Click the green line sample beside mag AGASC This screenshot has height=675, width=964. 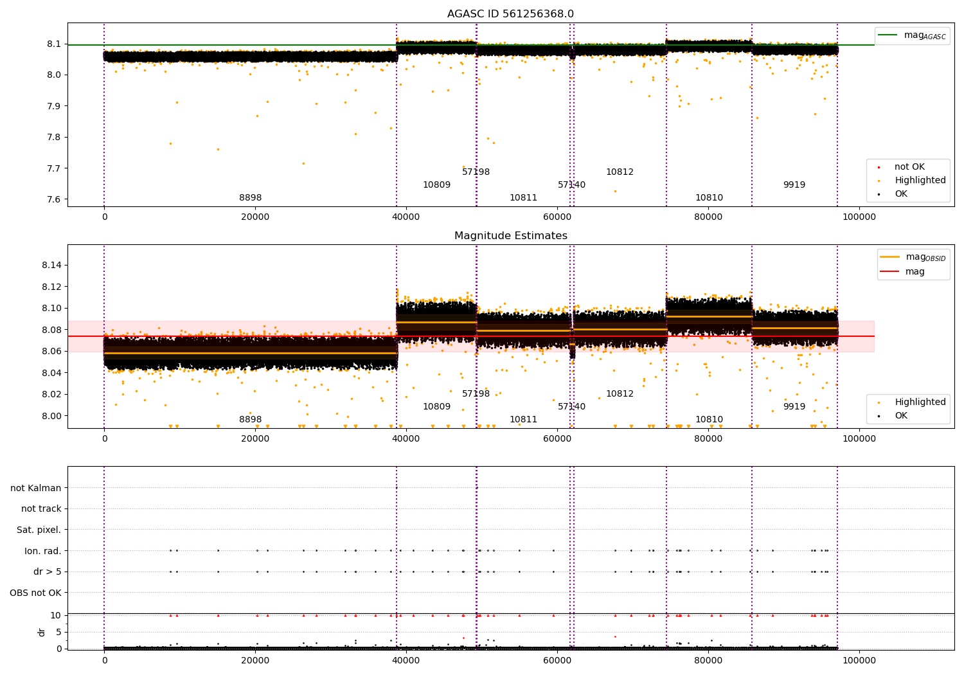(x=888, y=35)
